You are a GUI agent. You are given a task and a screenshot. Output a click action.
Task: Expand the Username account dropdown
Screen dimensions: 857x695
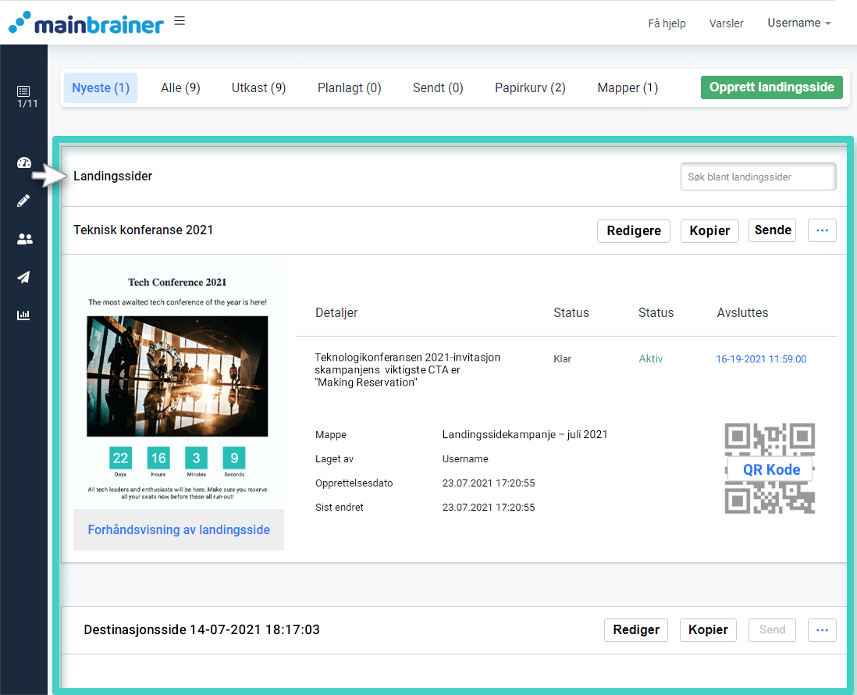click(798, 23)
